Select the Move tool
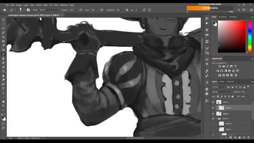The image size is (254, 143). pyautogui.click(x=3, y=20)
